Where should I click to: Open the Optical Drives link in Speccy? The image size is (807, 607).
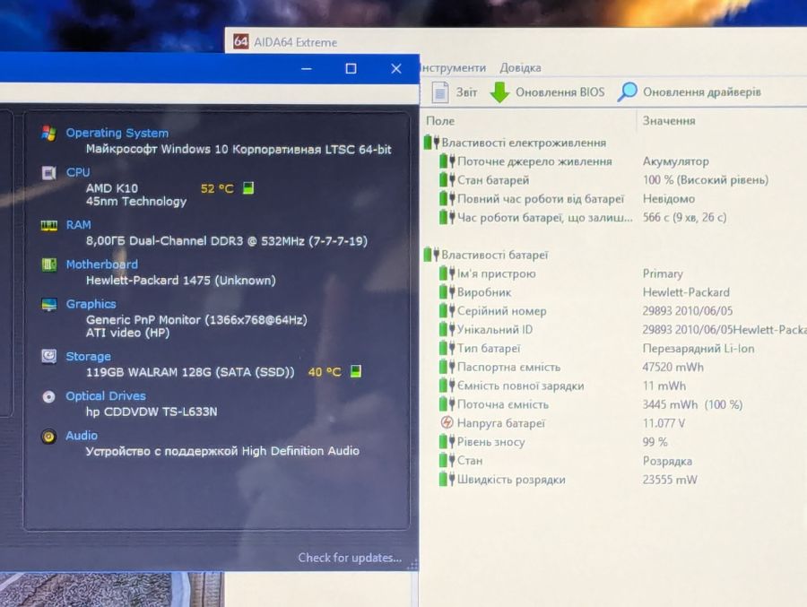106,396
